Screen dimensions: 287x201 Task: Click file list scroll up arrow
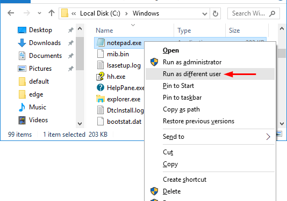coord(282,28)
